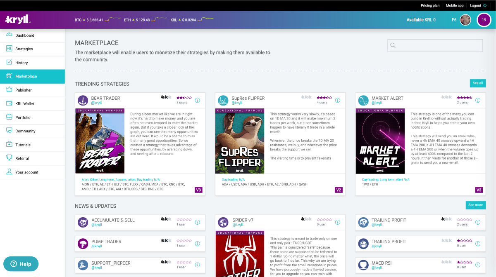Click the MARKET ALERT avatar icon
496x277 pixels.
pyautogui.click(x=363, y=100)
